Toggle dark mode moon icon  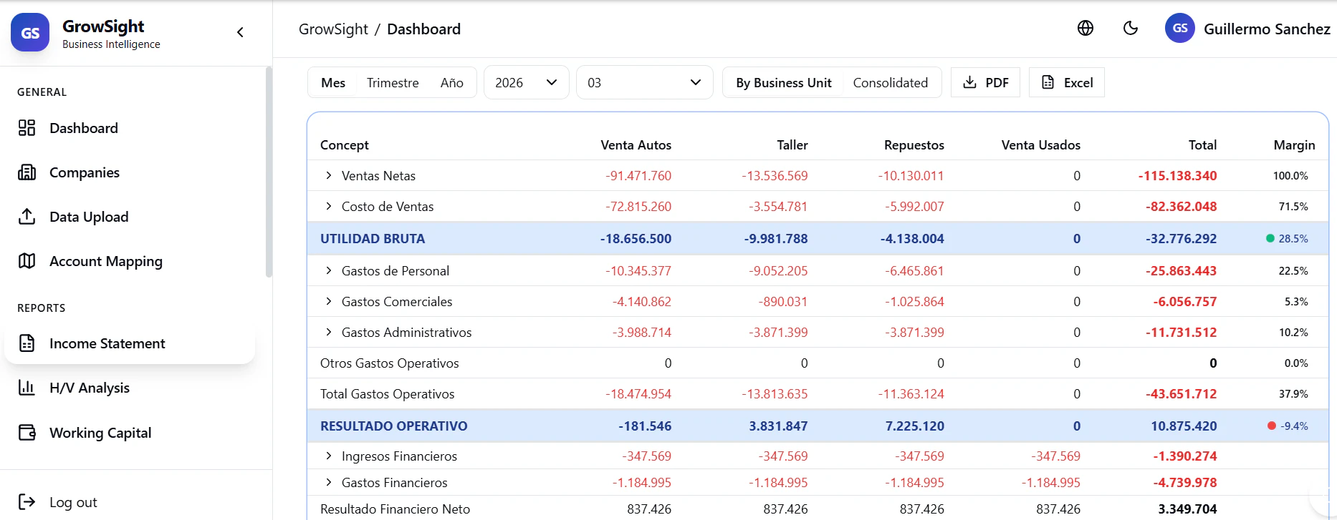tap(1131, 28)
